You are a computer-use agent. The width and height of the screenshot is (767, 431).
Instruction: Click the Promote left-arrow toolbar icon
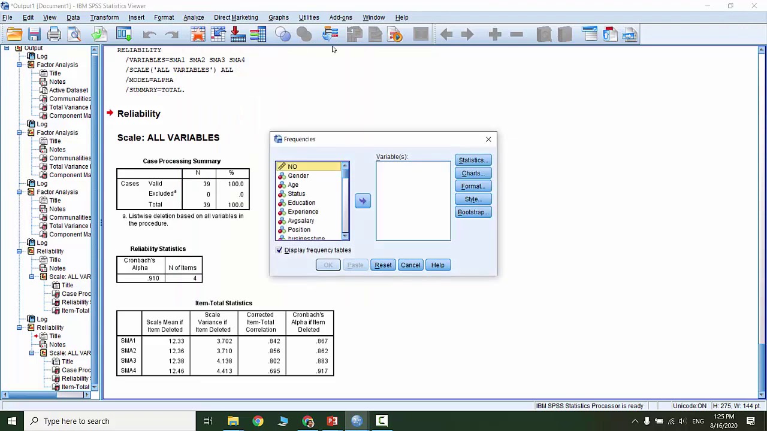point(446,35)
